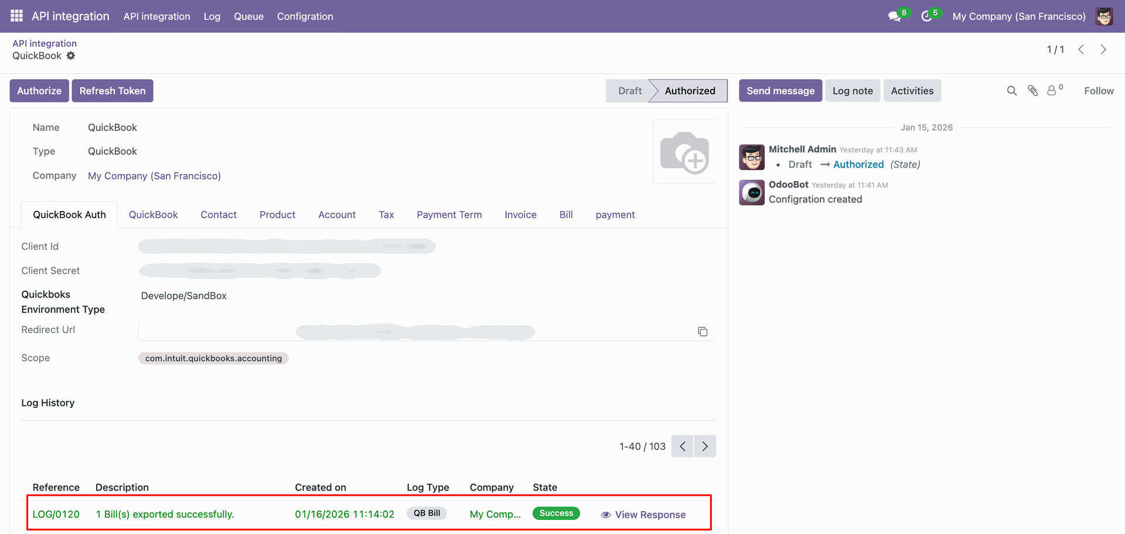Click the Send message button
The width and height of the screenshot is (1125, 534).
780,91
